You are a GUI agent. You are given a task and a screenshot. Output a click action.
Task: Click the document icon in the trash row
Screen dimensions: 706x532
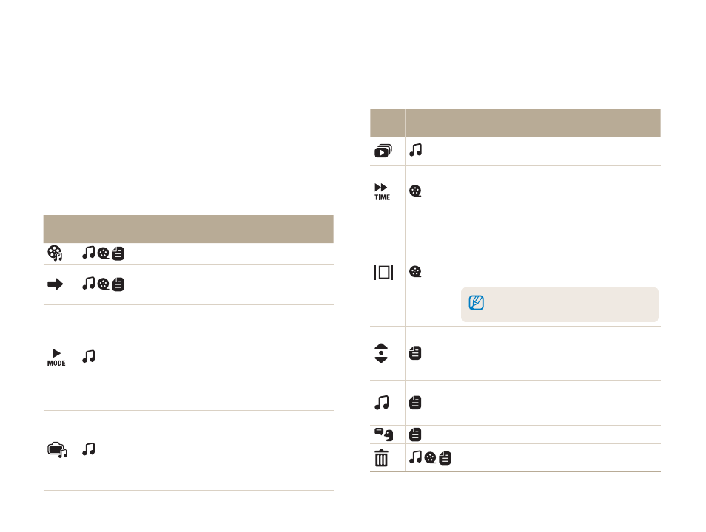(x=445, y=458)
